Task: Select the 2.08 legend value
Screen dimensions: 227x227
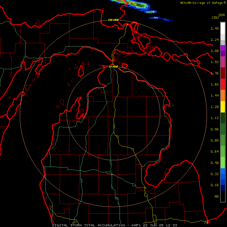Action: 215,51
